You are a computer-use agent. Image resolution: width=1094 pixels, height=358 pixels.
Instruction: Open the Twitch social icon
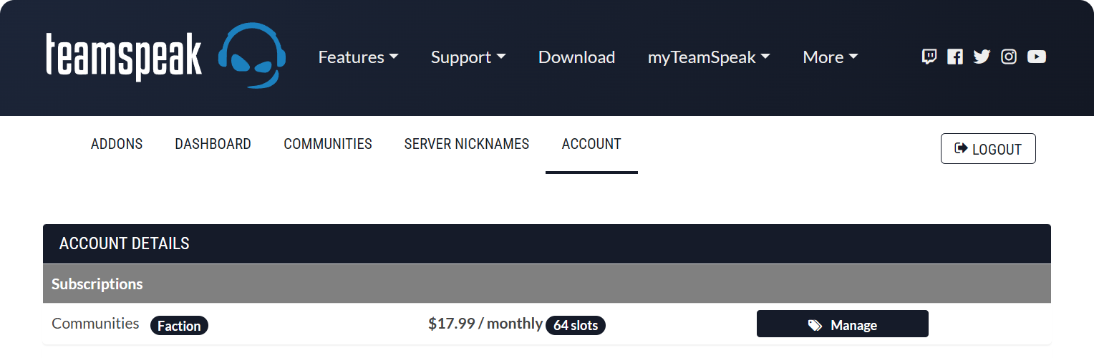929,57
